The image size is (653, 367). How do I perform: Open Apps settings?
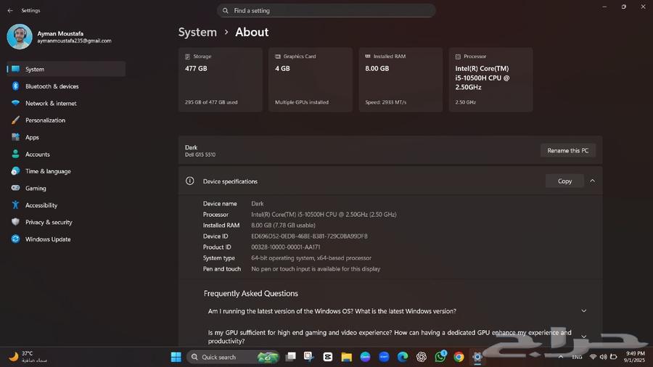(66, 137)
